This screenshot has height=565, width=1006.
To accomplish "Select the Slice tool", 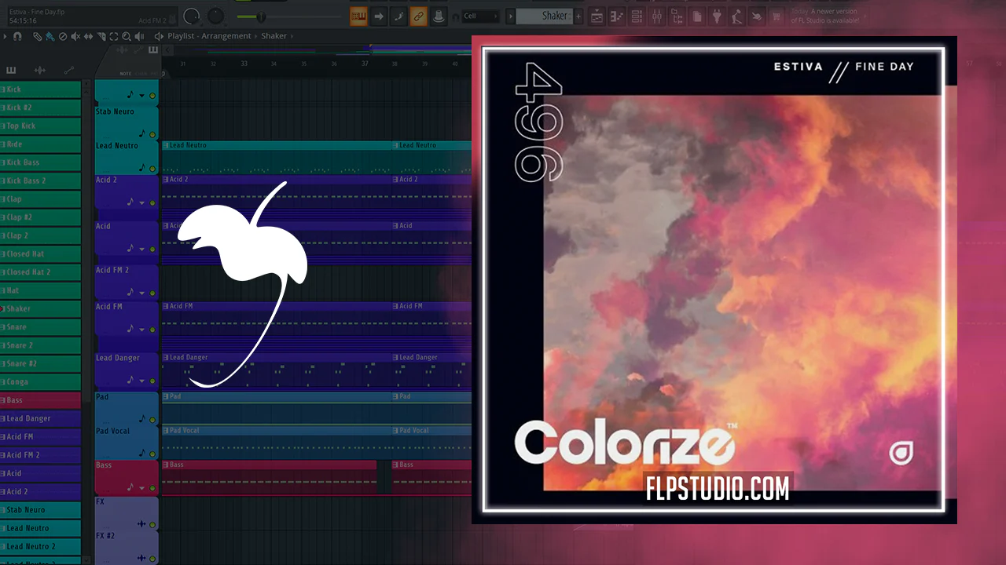I will (x=101, y=36).
